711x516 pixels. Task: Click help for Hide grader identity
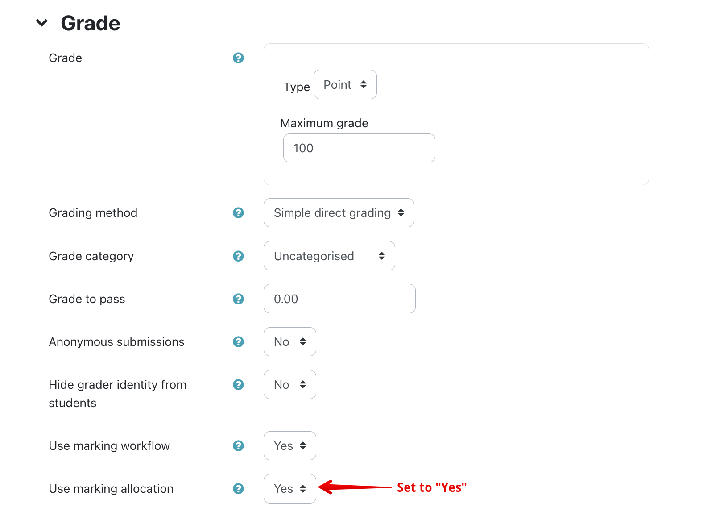coord(238,385)
